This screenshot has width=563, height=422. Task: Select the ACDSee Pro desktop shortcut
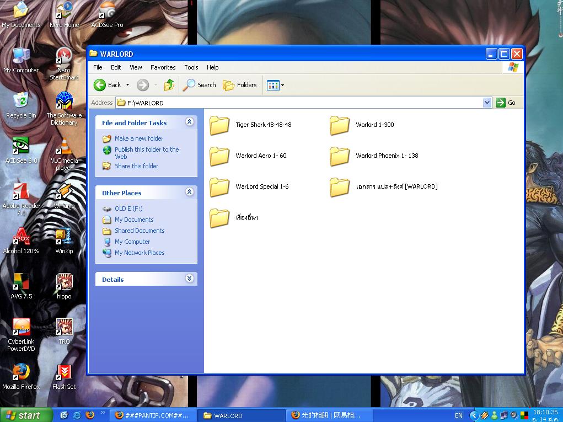[107, 15]
